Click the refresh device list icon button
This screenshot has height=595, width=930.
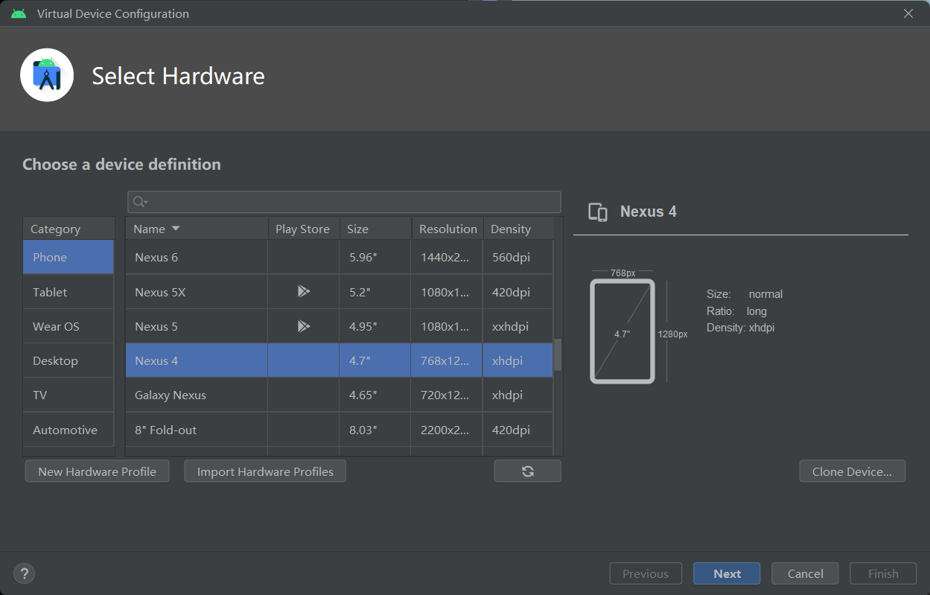527,471
